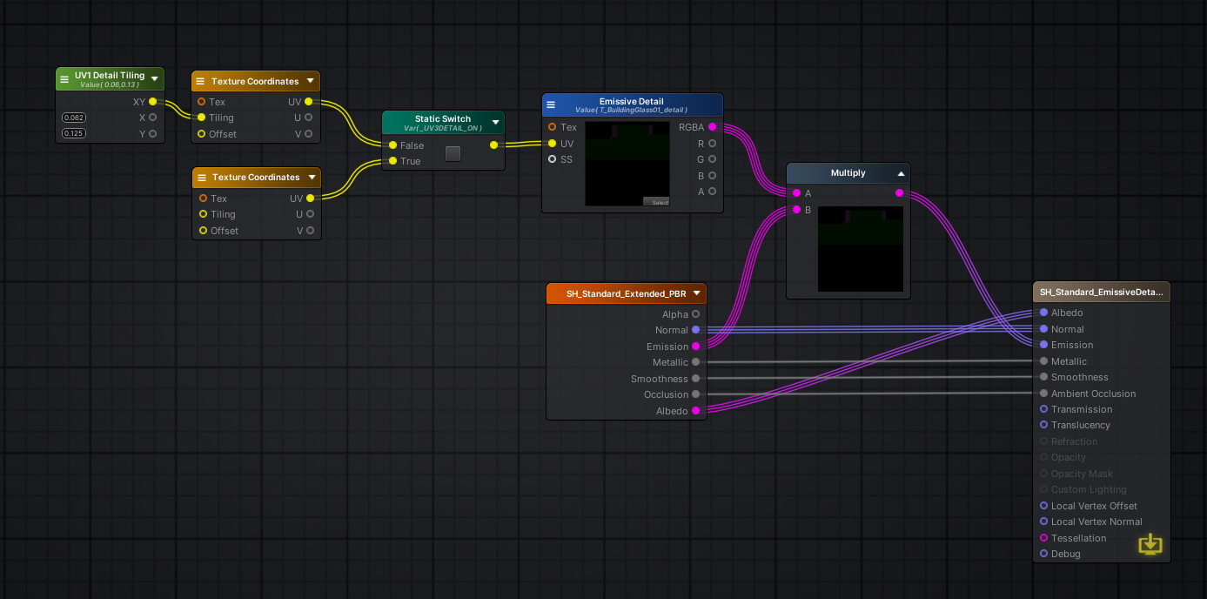Select Emission output port on SH_Standard_Extended_PBR
The width and height of the screenshot is (1207, 599).
click(x=695, y=347)
